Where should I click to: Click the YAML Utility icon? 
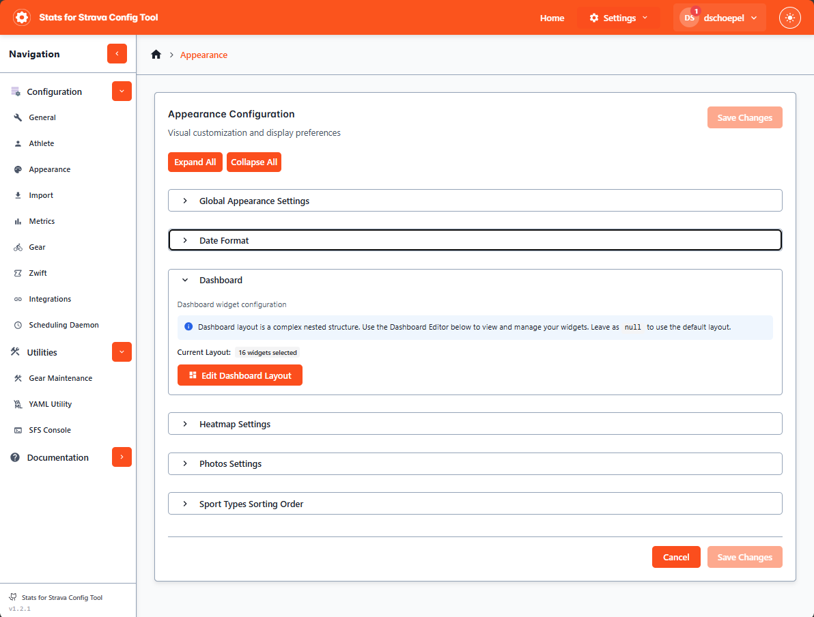(x=18, y=403)
